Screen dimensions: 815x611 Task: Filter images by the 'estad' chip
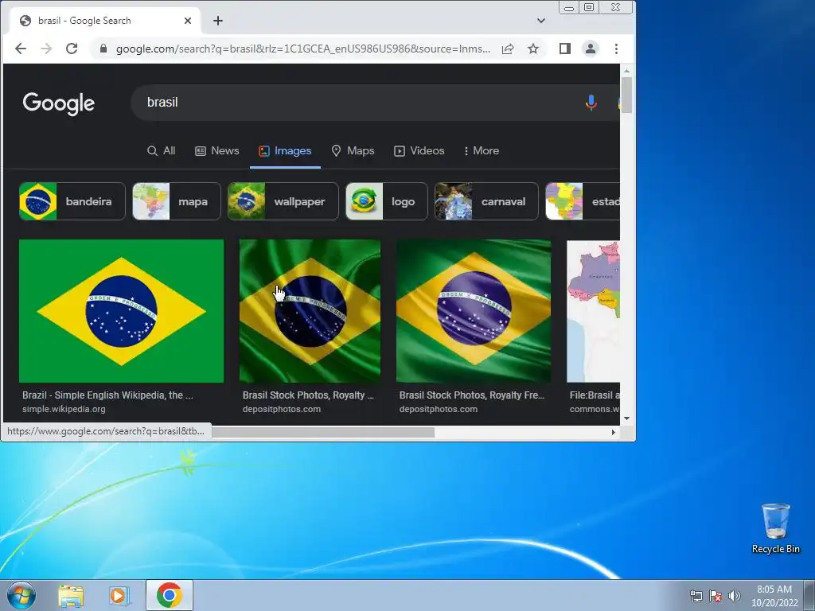tap(583, 201)
